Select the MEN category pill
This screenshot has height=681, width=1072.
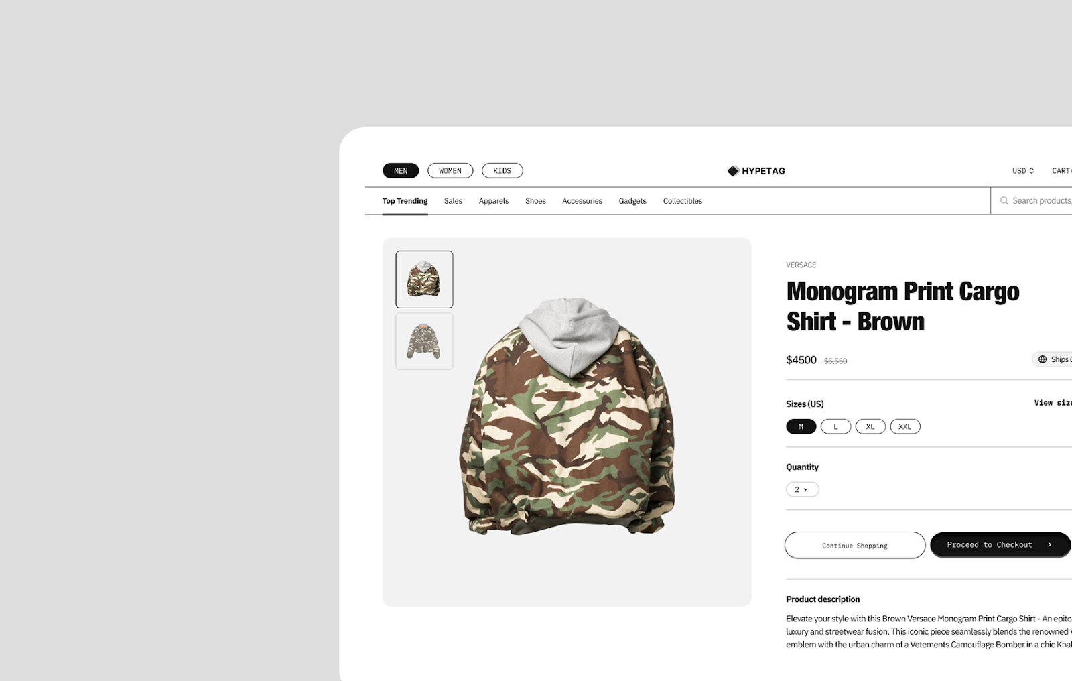click(401, 171)
